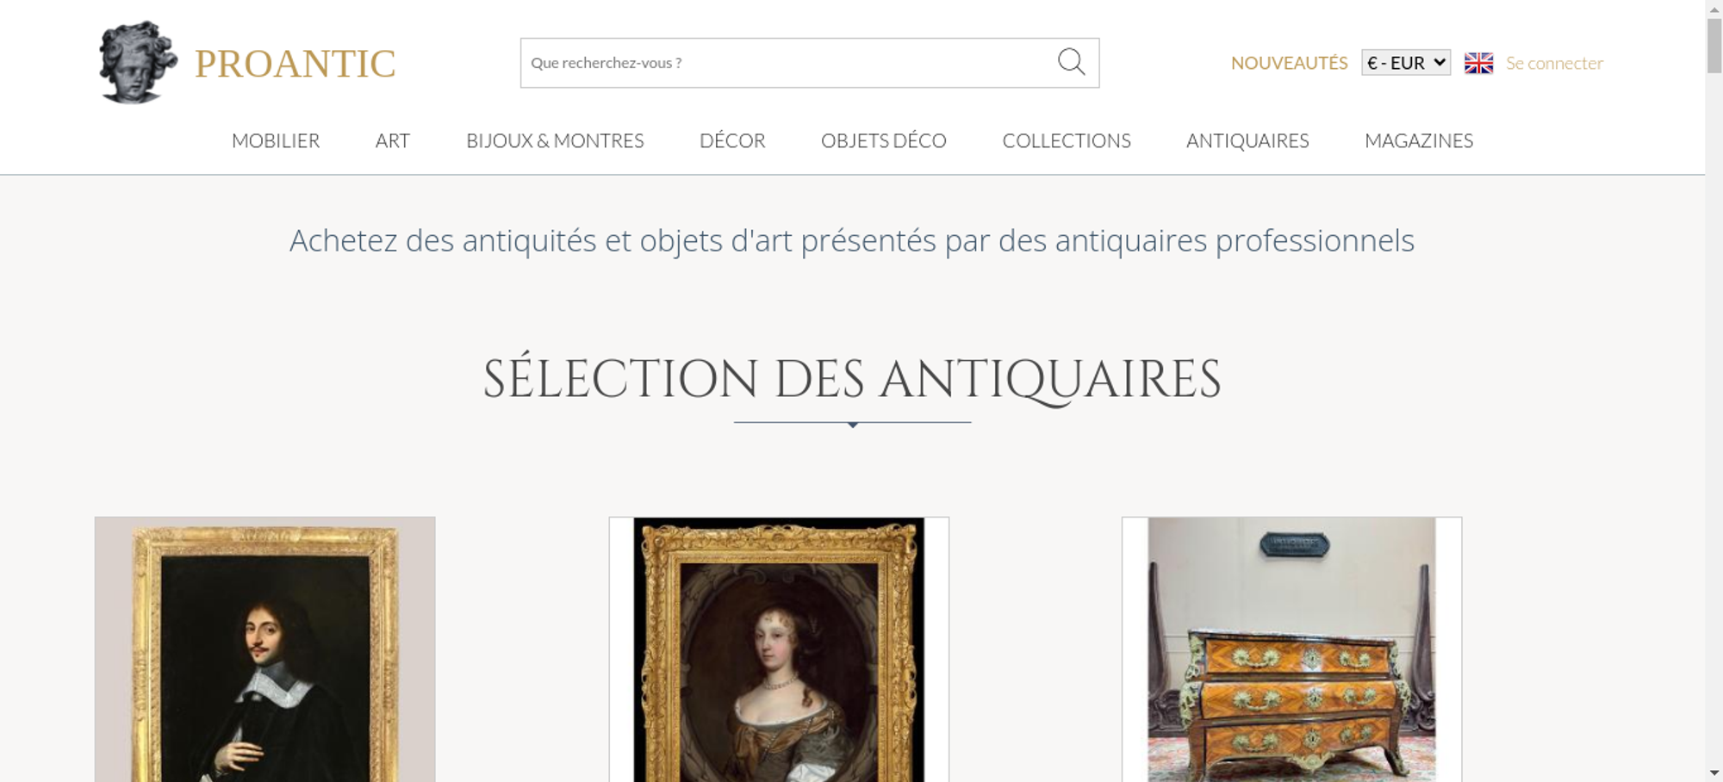The image size is (1723, 782).
Task: Click the page vertical scrollbar thumb
Action: click(x=1714, y=45)
